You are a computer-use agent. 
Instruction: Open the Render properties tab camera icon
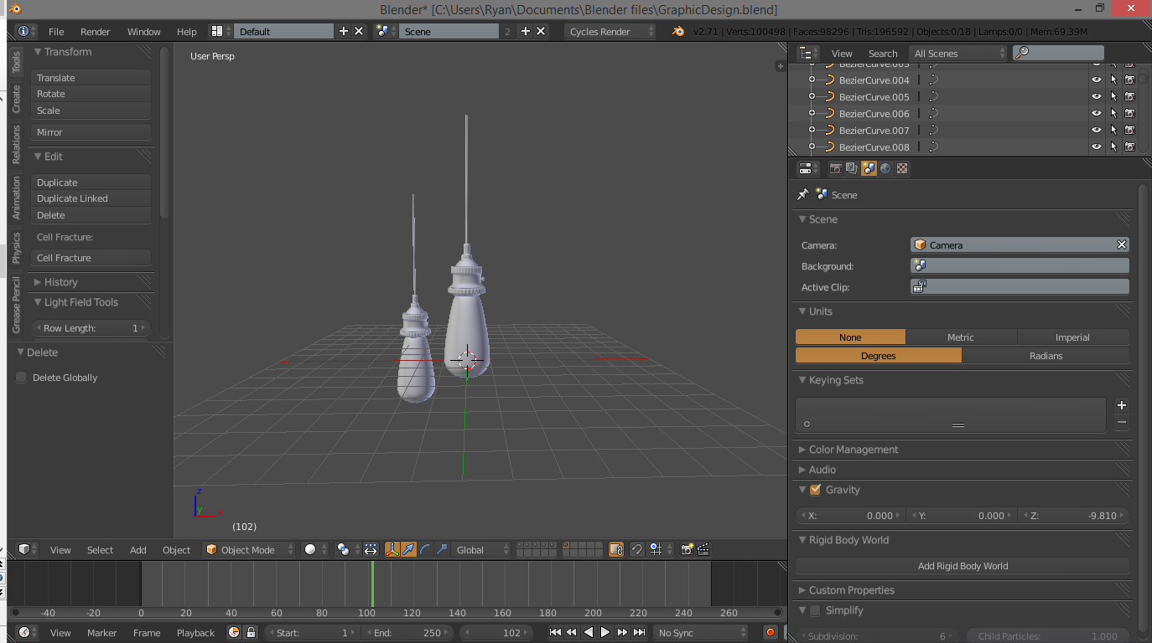coord(836,168)
